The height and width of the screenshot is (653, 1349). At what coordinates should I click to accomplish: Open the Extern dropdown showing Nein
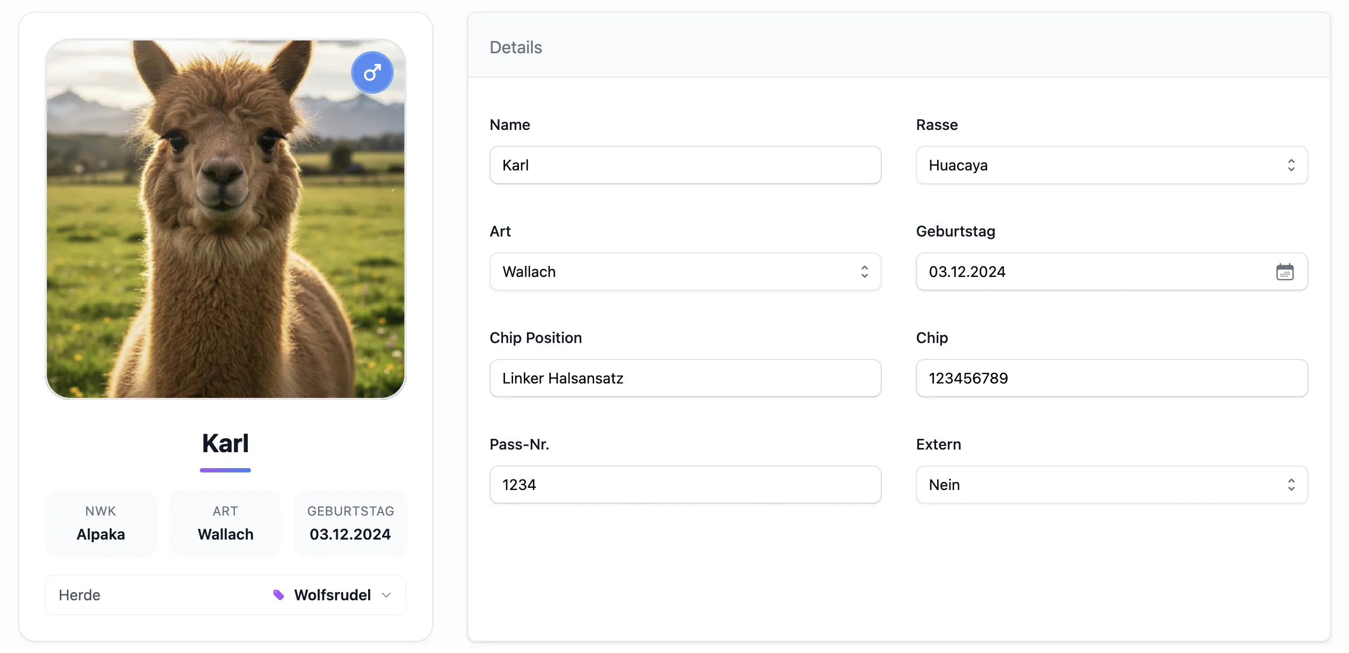pyautogui.click(x=1098, y=485)
